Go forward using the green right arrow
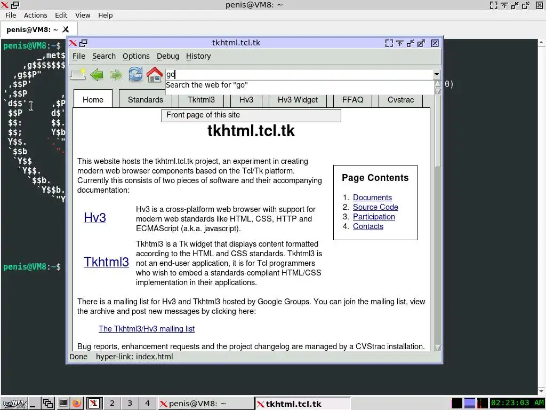Viewport: 546px width, 410px height. pos(116,74)
